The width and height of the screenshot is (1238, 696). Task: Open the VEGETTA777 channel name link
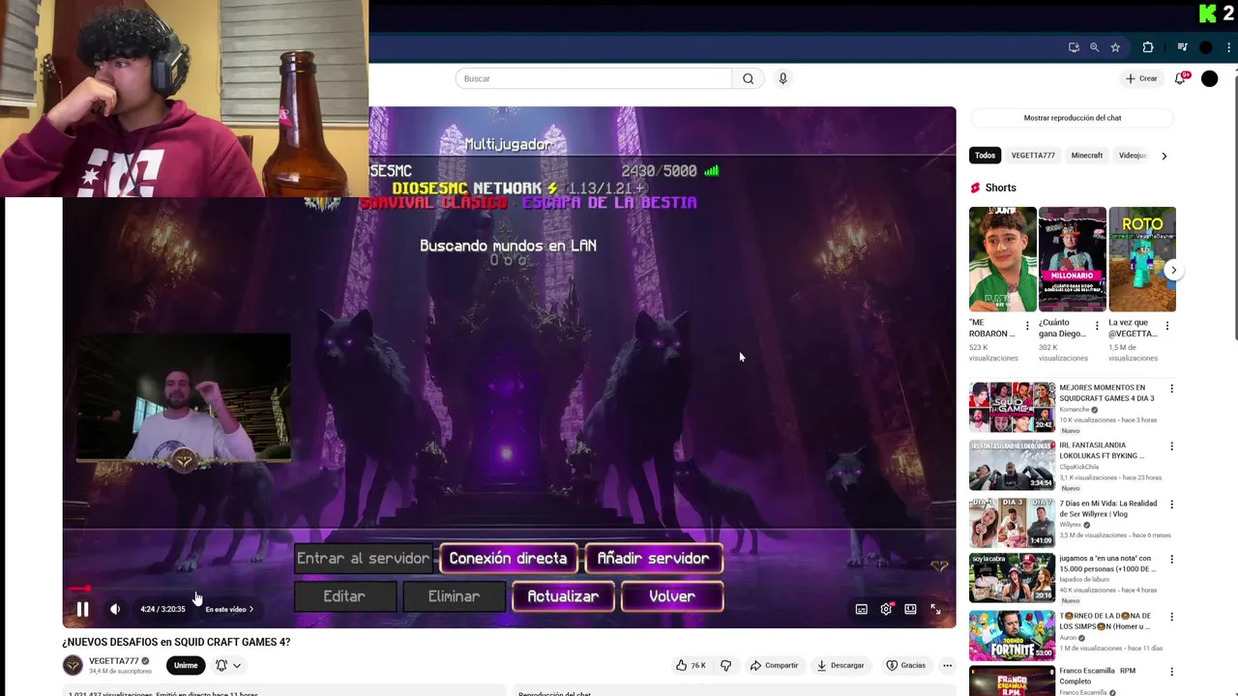click(x=114, y=661)
